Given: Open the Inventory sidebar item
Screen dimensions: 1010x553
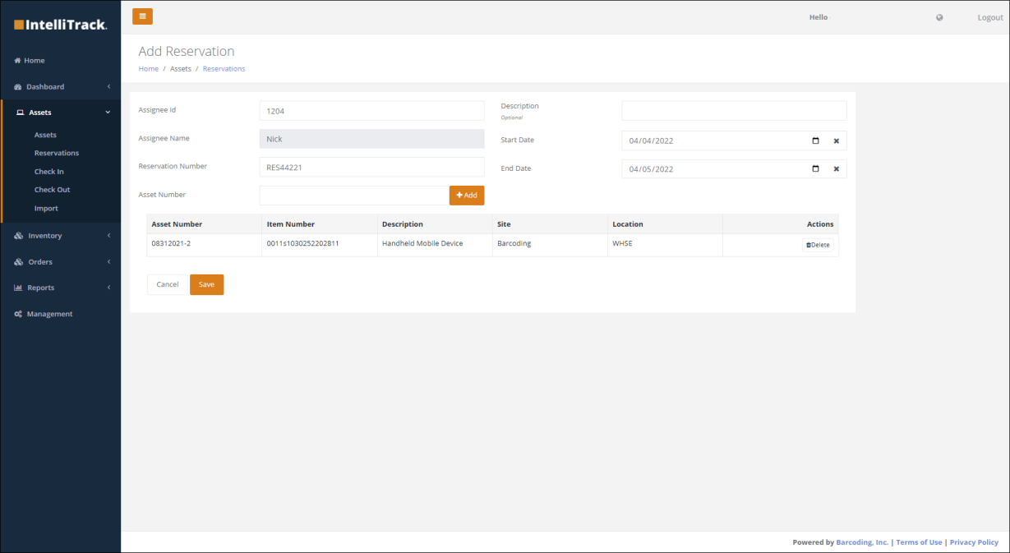Looking at the screenshot, I should pos(39,236).
